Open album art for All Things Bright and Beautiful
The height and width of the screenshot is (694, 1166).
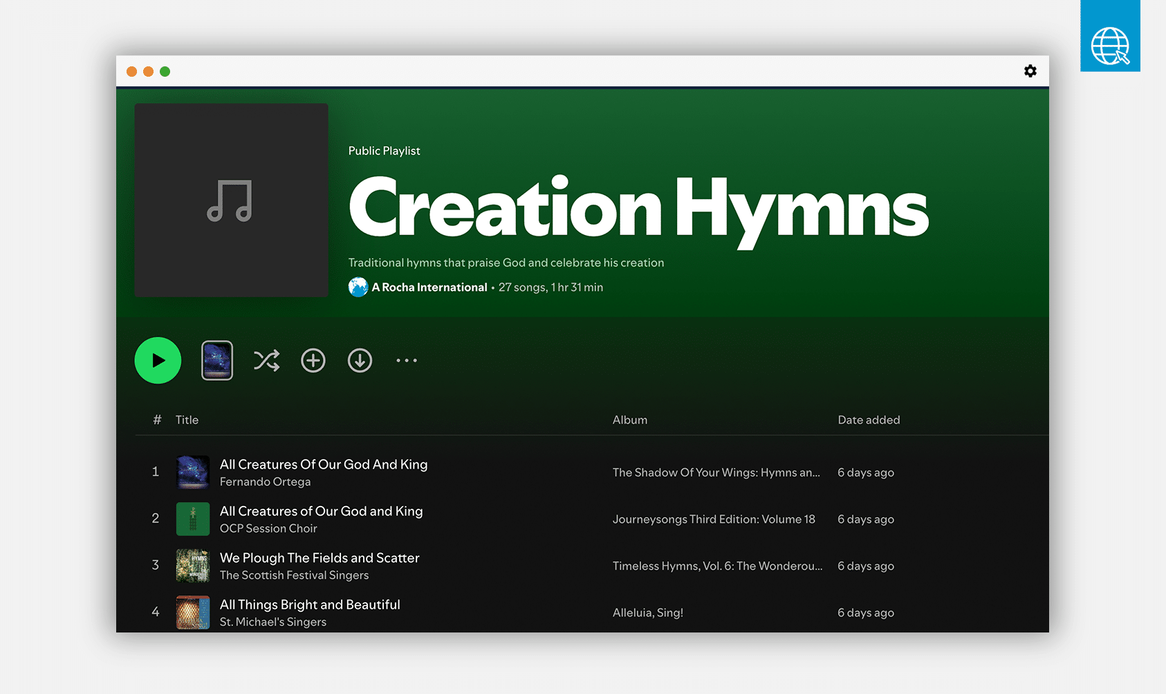(193, 612)
